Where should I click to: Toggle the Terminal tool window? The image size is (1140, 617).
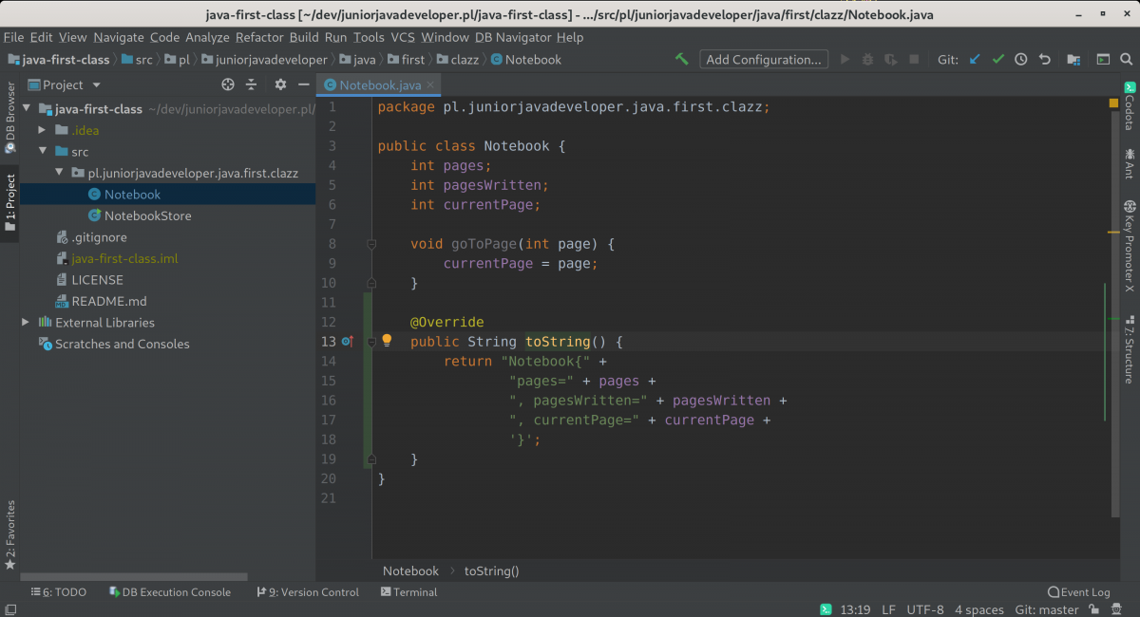408,592
